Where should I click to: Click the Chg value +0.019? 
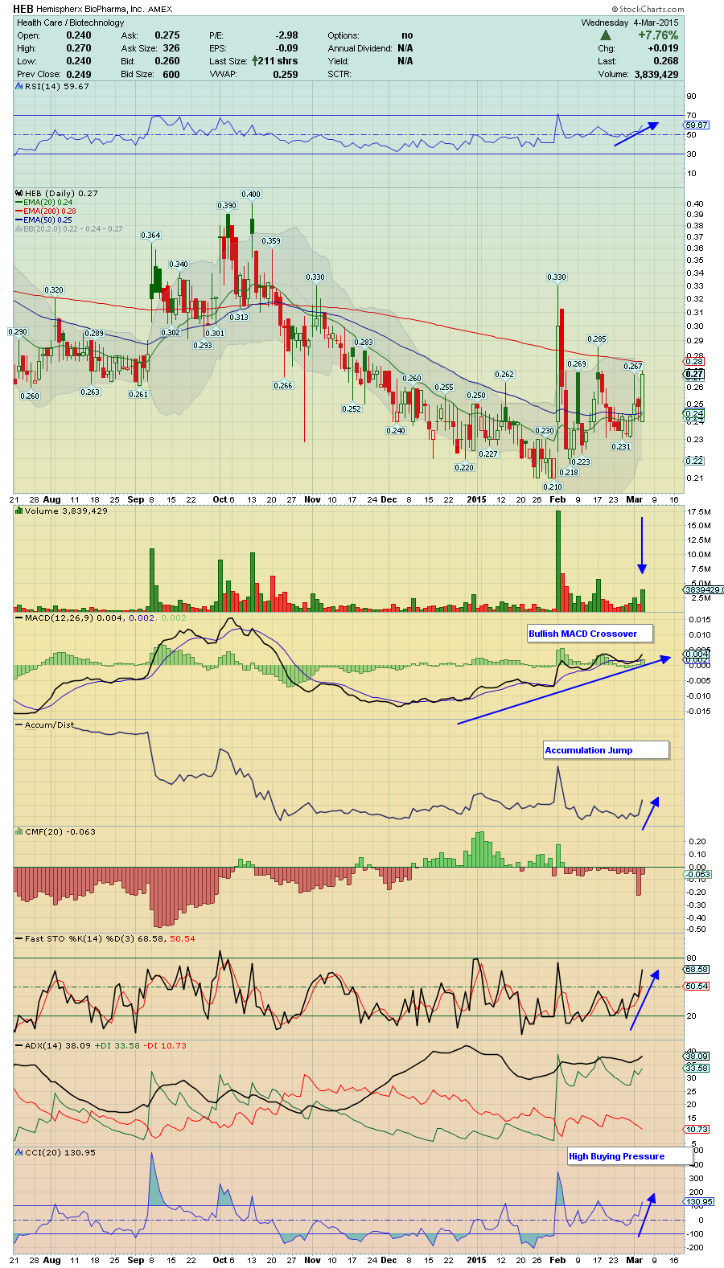point(664,48)
